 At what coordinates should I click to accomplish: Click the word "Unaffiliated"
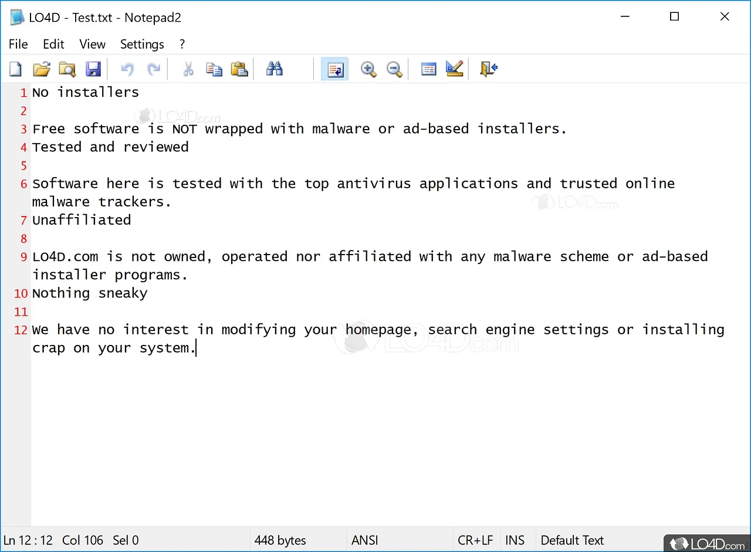[82, 220]
